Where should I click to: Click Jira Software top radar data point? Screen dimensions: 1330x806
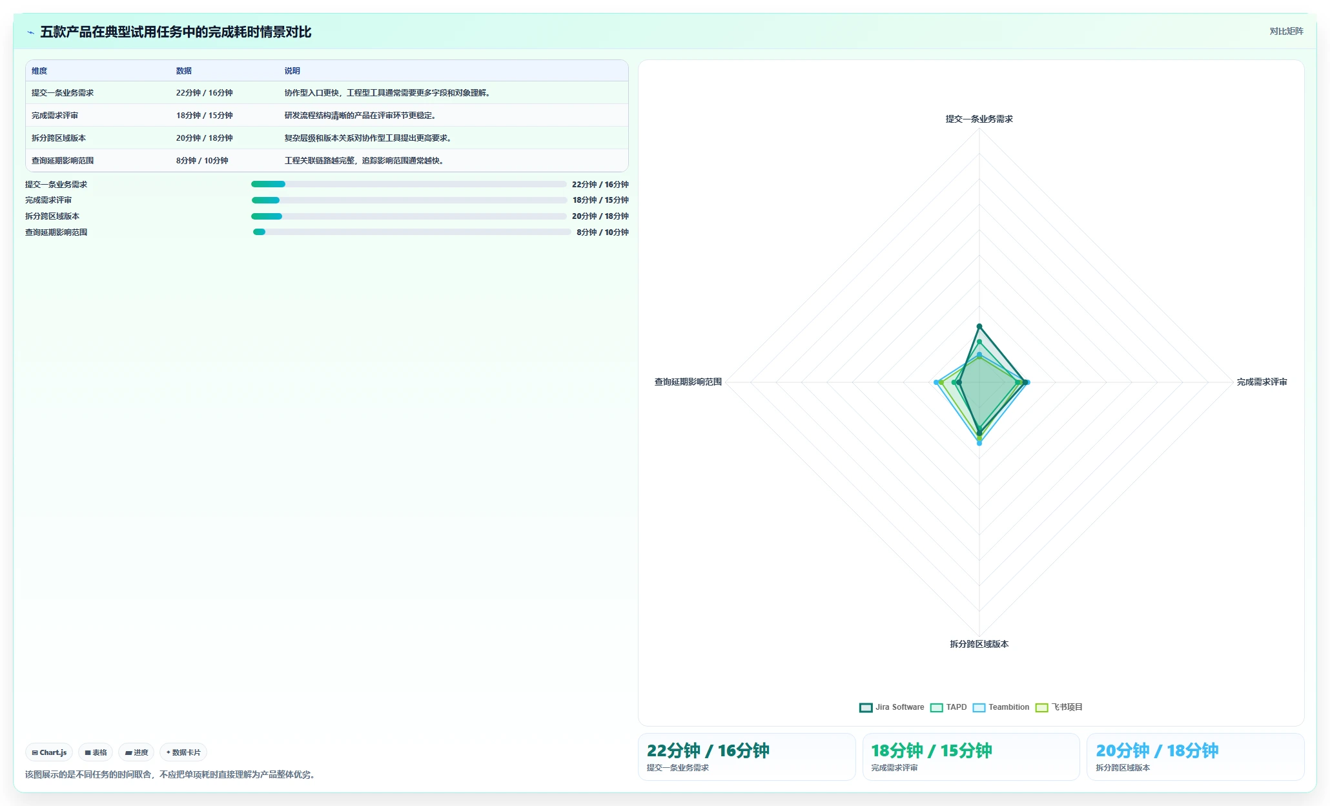pyautogui.click(x=979, y=326)
